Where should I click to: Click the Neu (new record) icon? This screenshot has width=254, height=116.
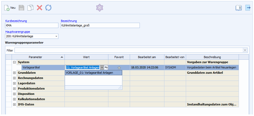(7, 8)
